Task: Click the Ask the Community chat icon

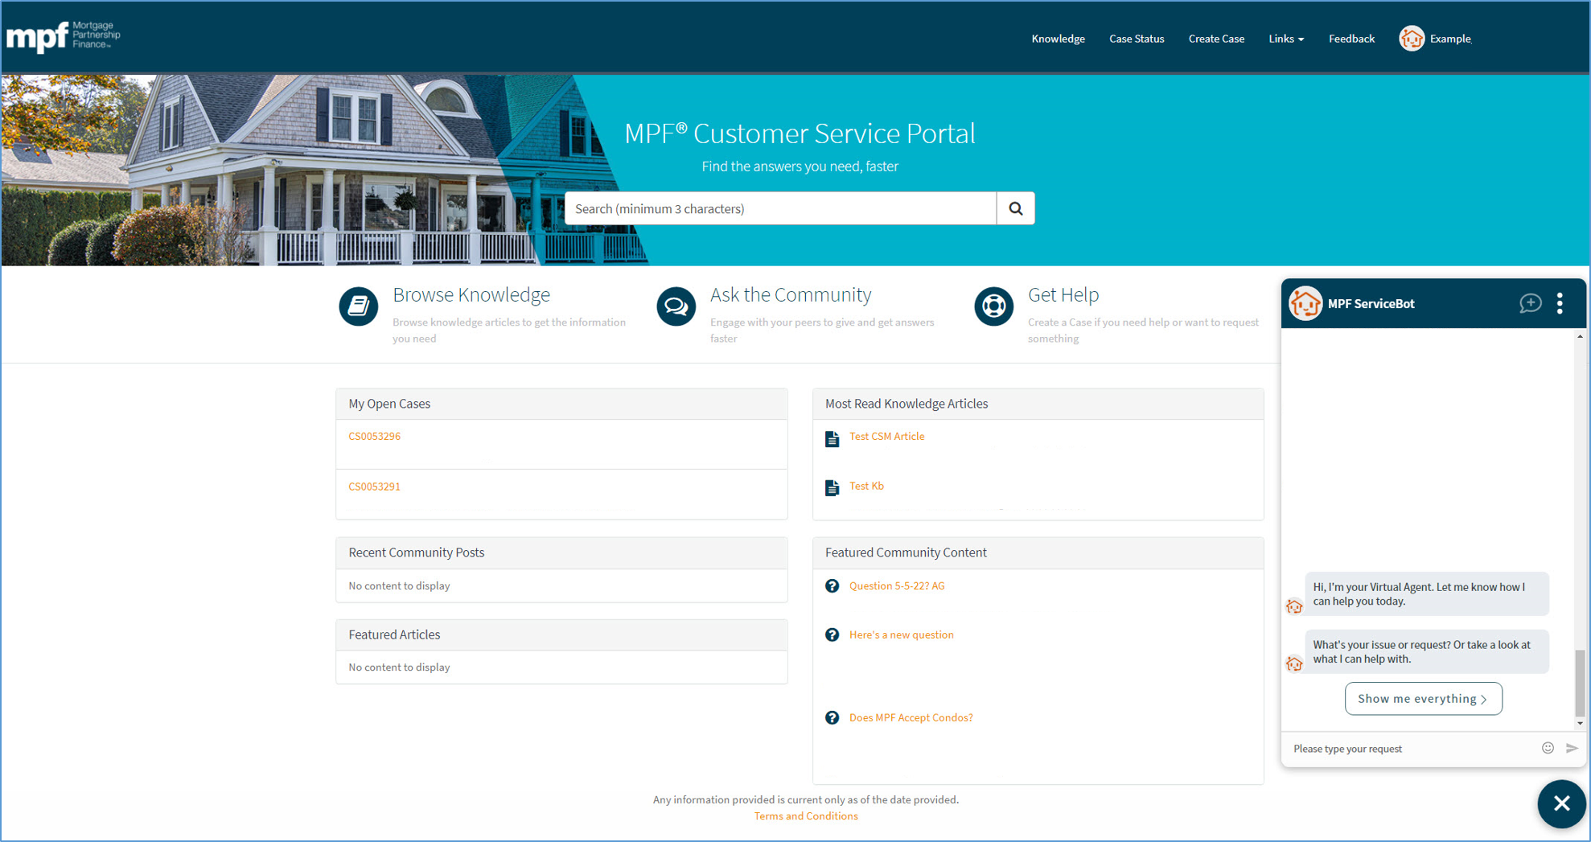Action: (676, 306)
